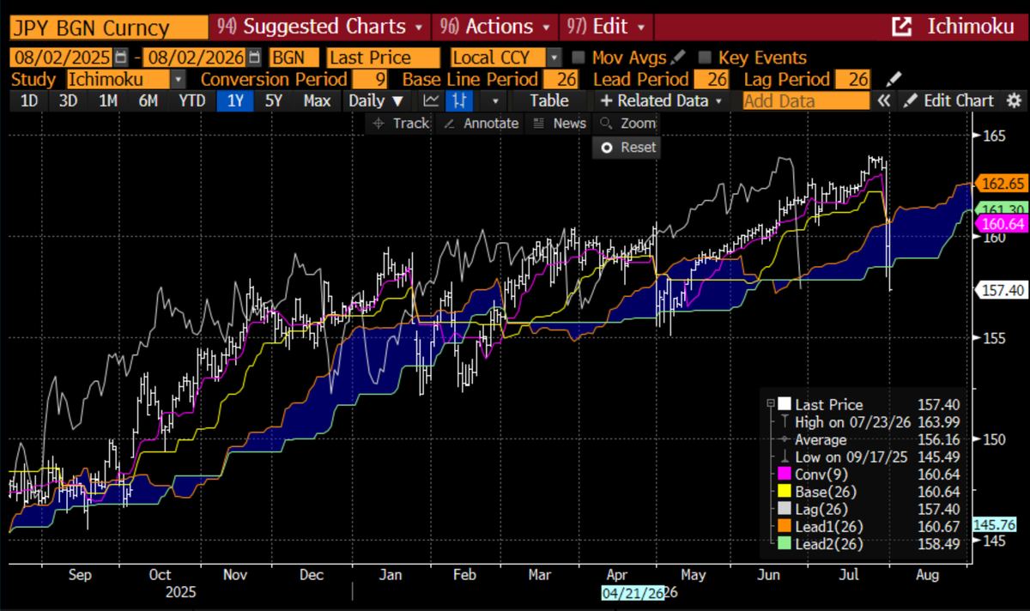Screen dimensions: 1030x611
Task: Click the Low marker icon in legend
Action: 785,457
